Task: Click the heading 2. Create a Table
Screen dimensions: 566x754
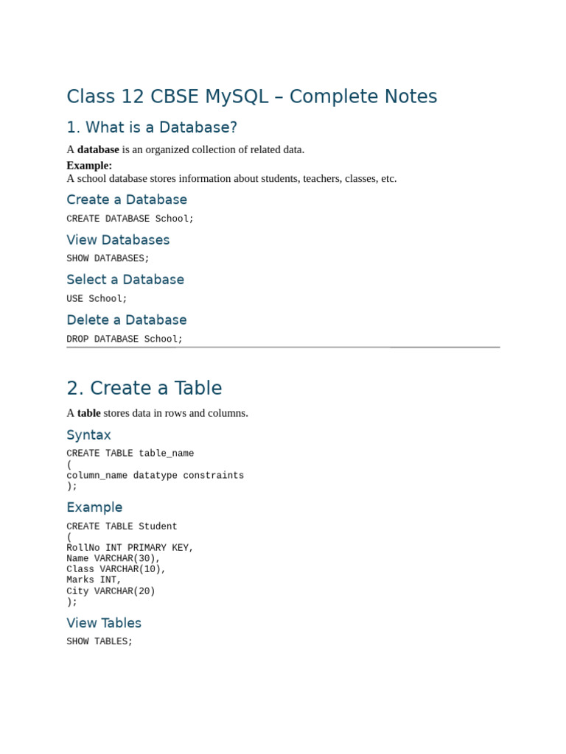Action: [144, 388]
